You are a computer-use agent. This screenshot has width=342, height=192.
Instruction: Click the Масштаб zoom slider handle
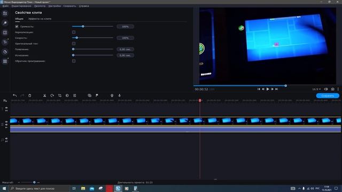click(34, 182)
